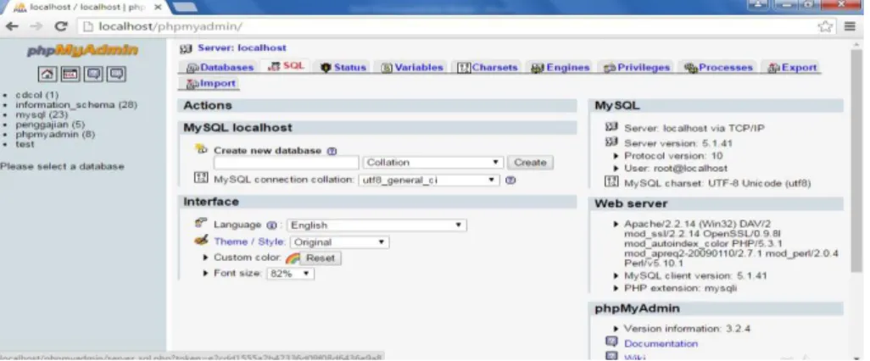Select the test database
The image size is (870, 361).
click(25, 145)
